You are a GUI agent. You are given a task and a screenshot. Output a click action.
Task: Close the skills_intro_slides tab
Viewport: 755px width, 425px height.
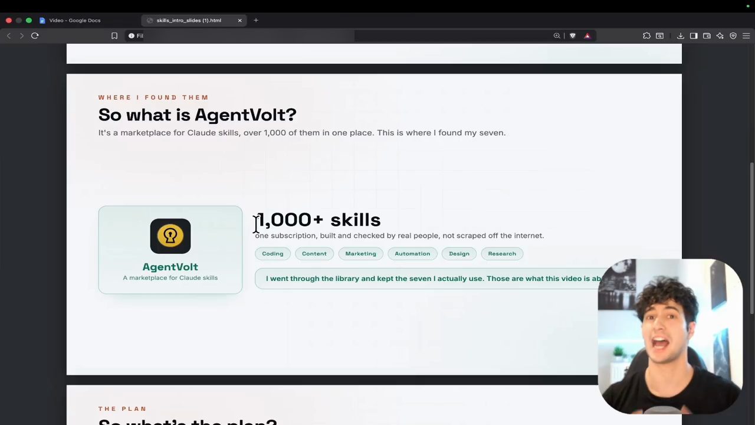[239, 20]
